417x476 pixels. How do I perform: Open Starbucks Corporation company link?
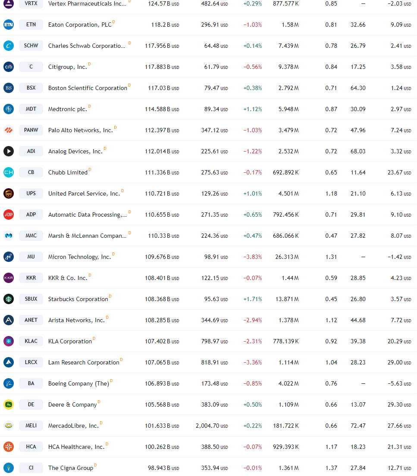tap(78, 299)
